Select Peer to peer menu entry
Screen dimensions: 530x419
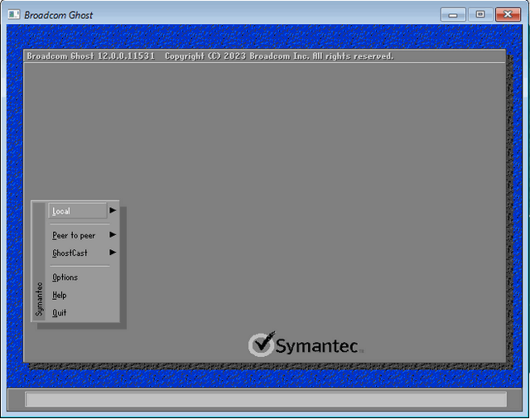coord(74,235)
